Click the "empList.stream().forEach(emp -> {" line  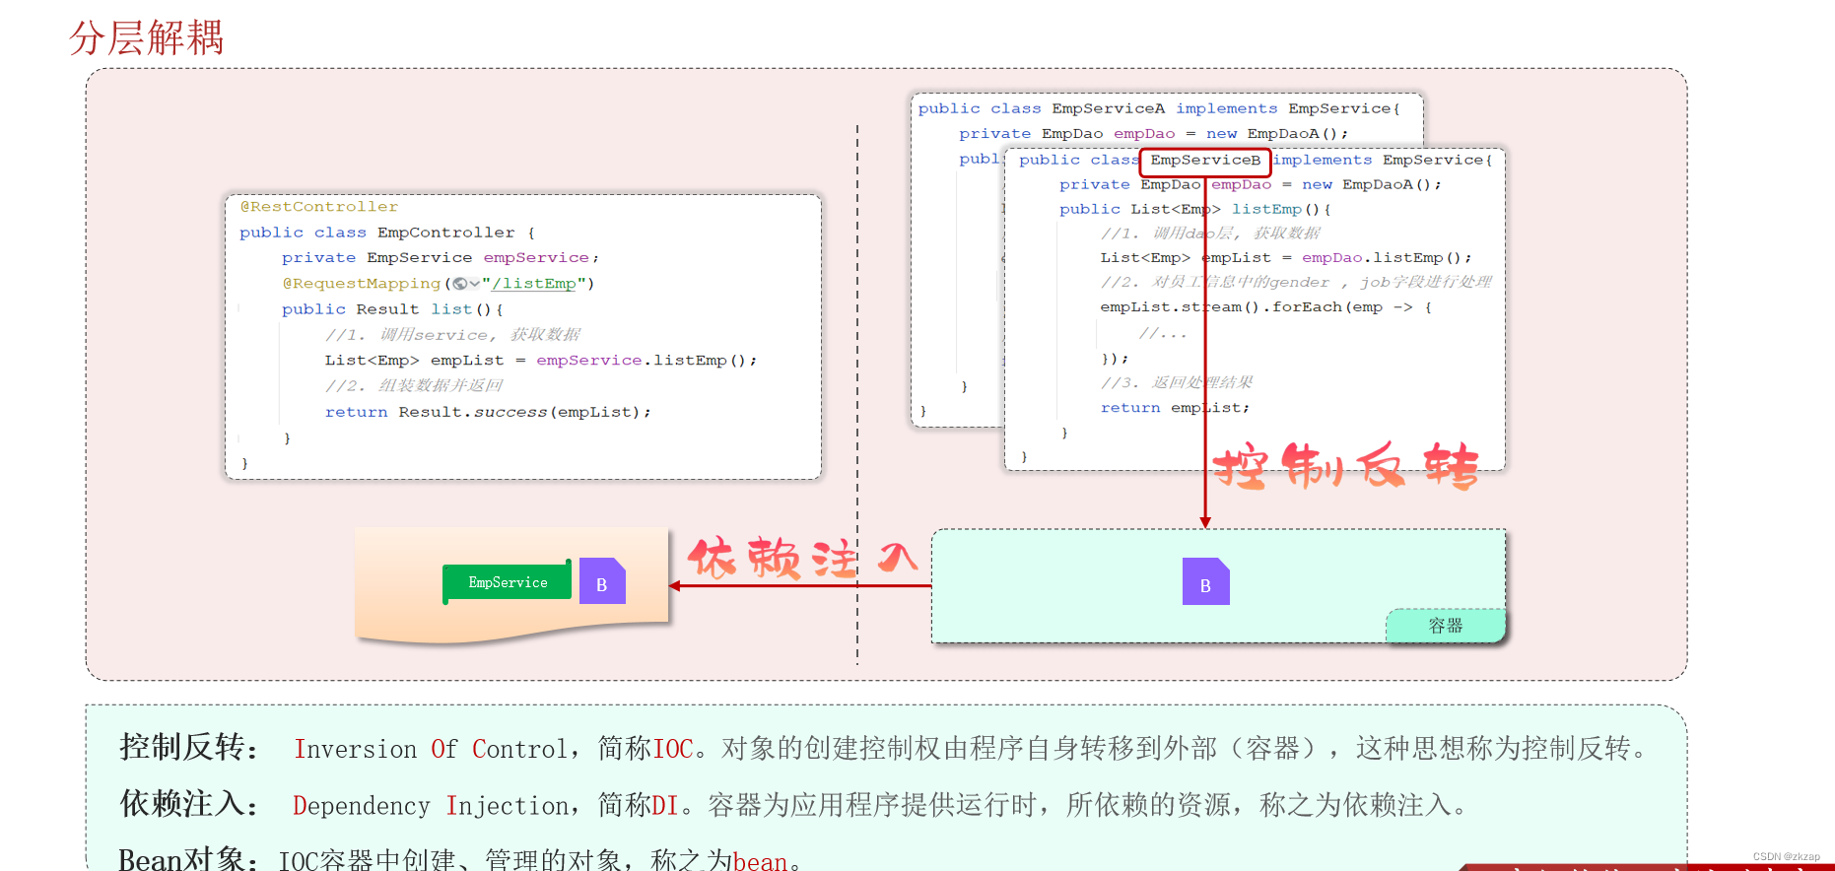tap(1266, 307)
